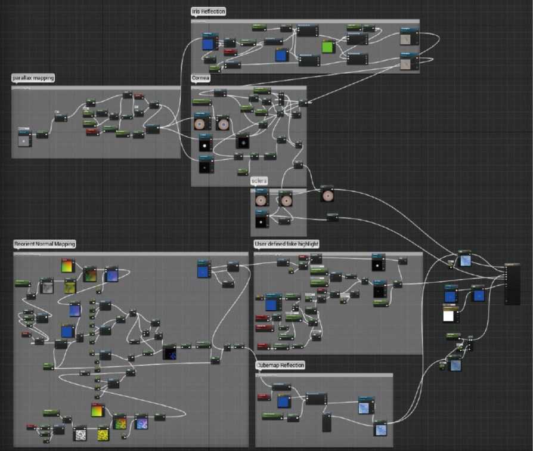Select the Cornea comment box label
533x451 pixels.
200,78
